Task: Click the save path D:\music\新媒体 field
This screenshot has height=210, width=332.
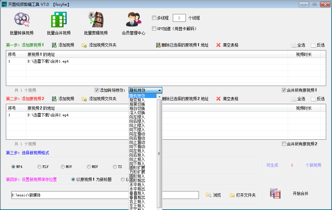Action: coord(105,195)
